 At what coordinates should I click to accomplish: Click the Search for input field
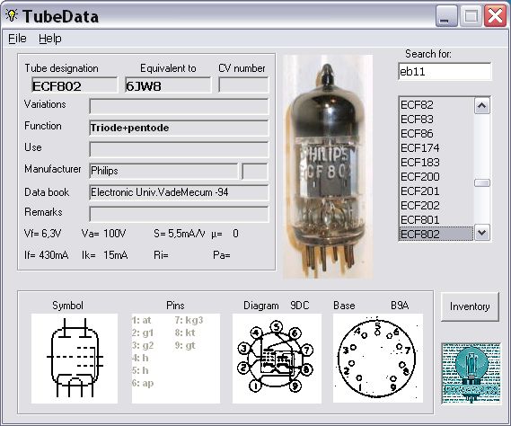click(x=445, y=71)
